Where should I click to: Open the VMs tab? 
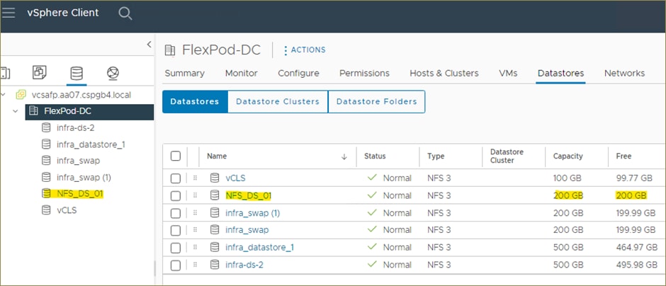pos(508,73)
